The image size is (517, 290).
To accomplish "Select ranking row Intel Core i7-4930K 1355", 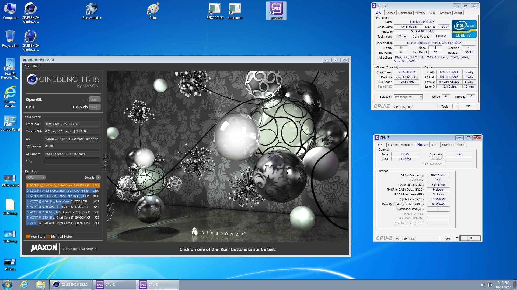I will point(63,185).
